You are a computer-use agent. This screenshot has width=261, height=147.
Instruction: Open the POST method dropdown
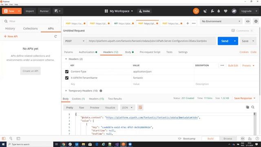tap(75, 41)
